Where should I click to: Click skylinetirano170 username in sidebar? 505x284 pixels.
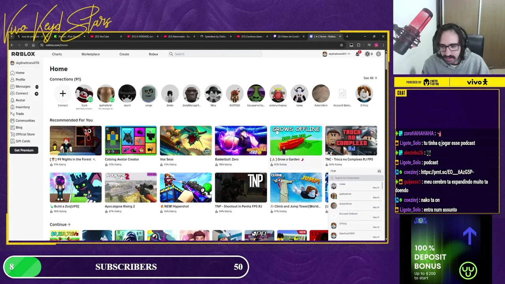[x=27, y=63]
